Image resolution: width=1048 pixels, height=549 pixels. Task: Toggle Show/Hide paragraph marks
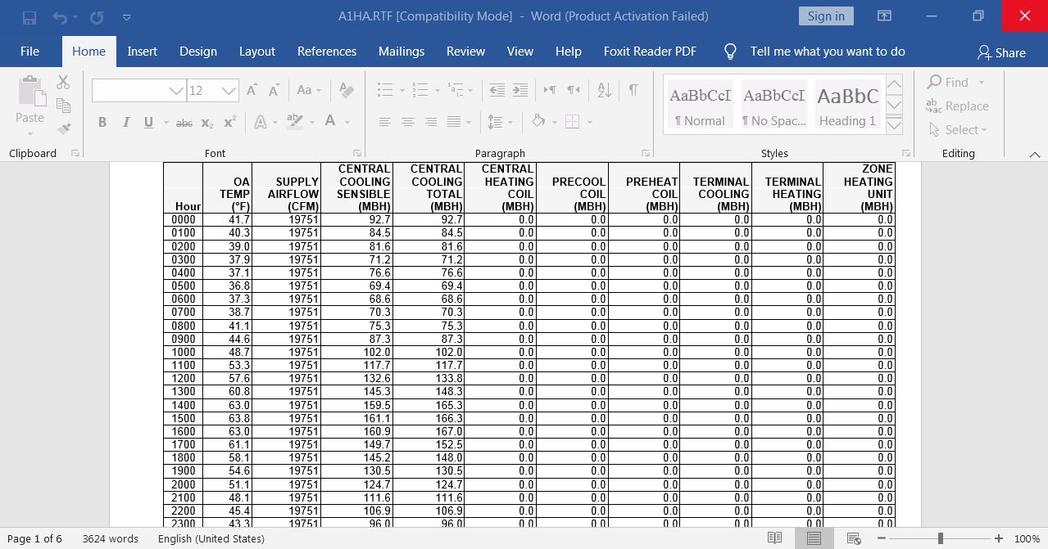point(633,90)
